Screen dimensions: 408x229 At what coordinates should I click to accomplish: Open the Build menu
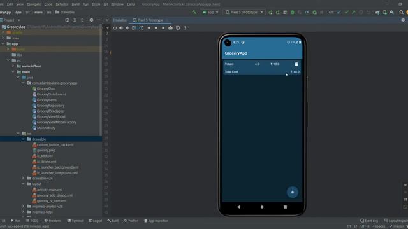(75, 4)
